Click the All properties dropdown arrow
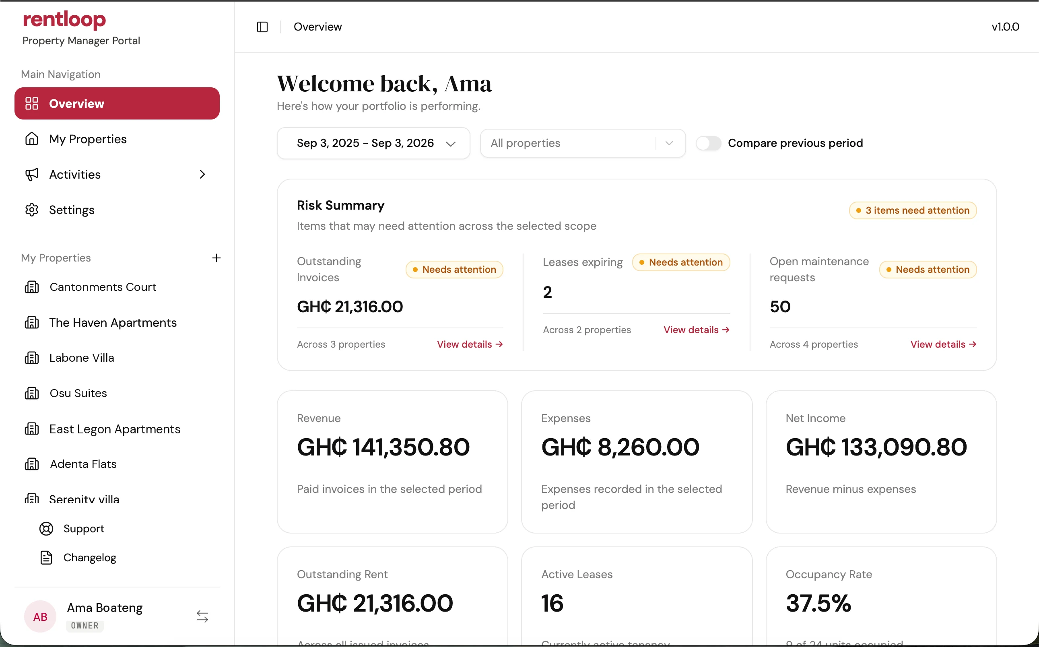Screen dimensions: 1039x647 pyautogui.click(x=669, y=143)
